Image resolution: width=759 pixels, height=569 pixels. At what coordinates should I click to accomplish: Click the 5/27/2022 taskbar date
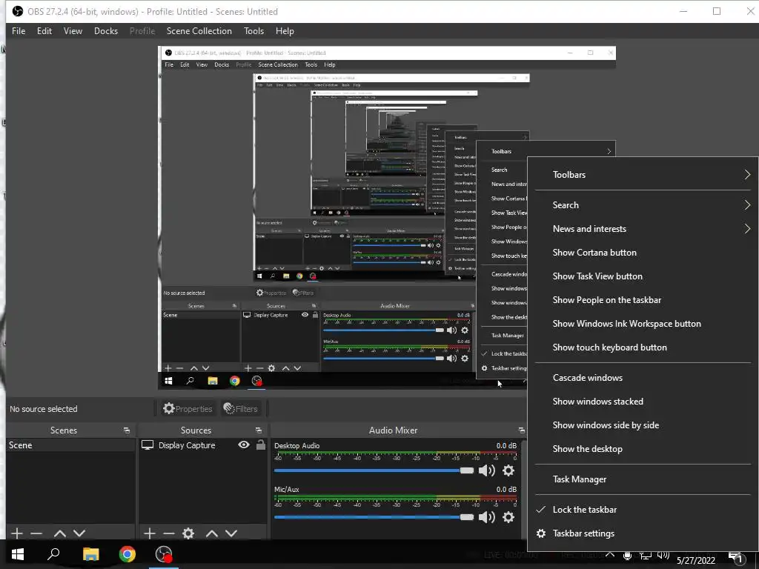pyautogui.click(x=695, y=560)
